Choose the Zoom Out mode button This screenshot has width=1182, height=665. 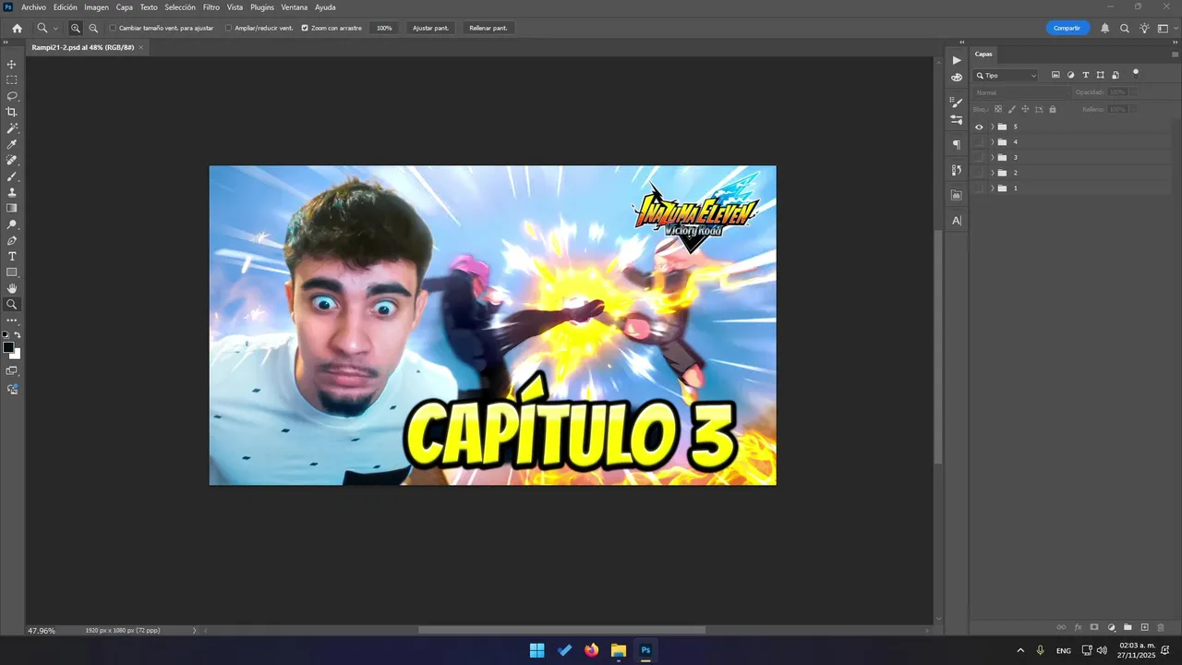(93, 29)
